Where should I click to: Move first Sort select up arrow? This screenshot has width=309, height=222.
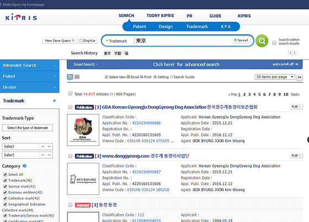point(42,147)
